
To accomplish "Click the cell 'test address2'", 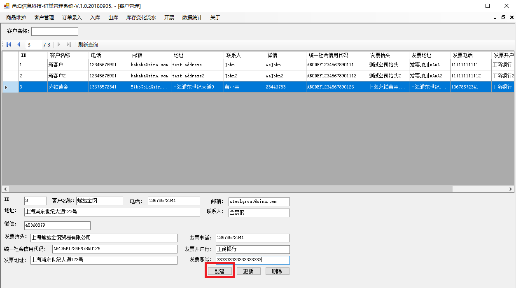I will tap(197, 76).
